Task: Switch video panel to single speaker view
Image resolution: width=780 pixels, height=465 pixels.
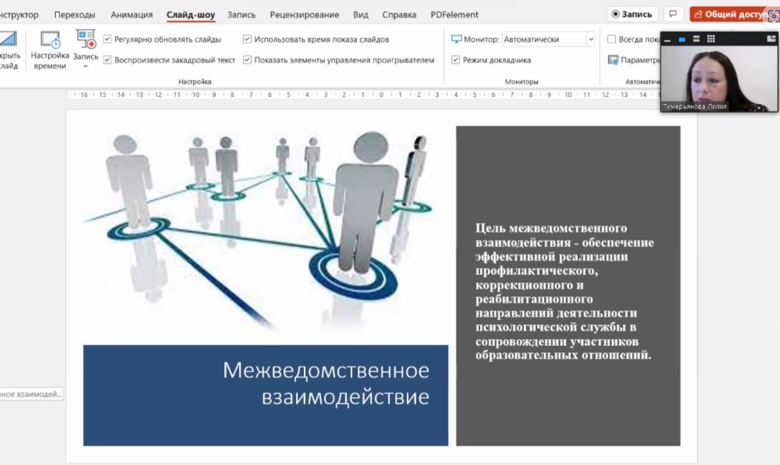Action: (681, 39)
